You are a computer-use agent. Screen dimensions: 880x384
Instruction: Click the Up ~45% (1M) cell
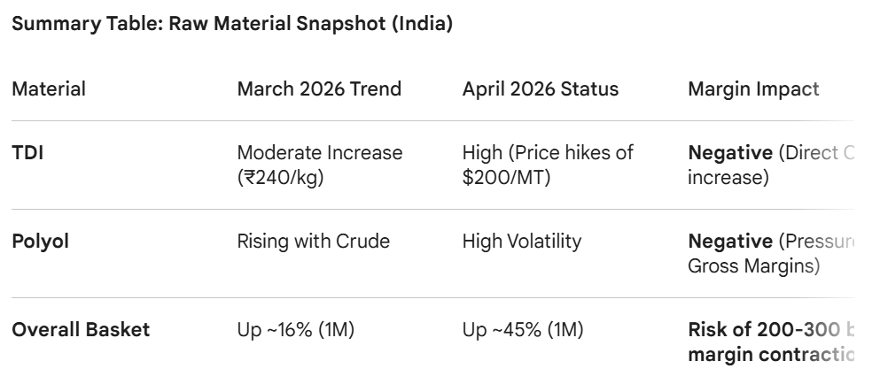point(523,330)
